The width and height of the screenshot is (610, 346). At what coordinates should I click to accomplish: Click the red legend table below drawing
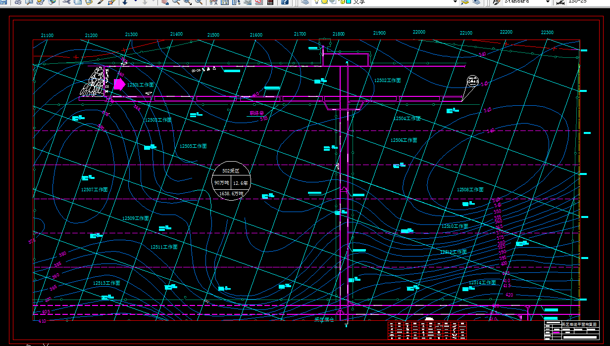tap(427, 330)
